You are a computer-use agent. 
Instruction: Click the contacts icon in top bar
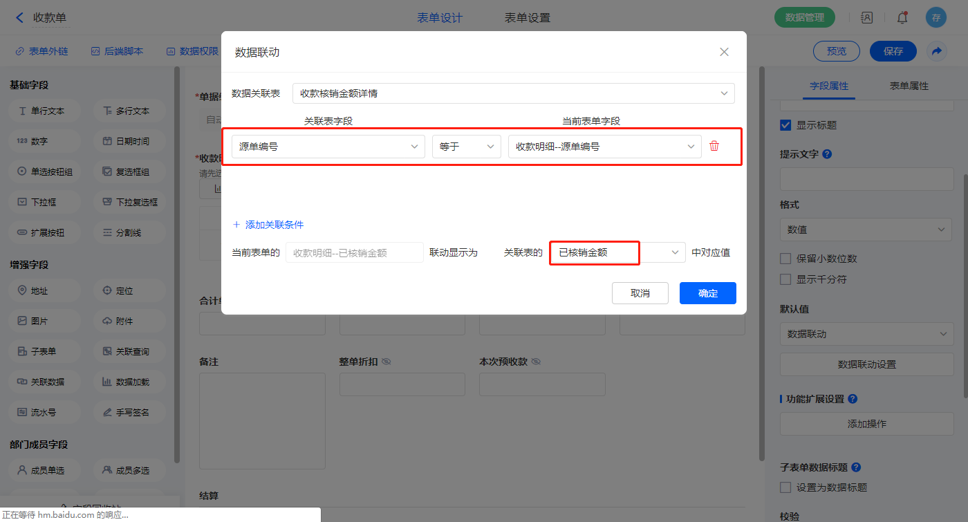866,18
